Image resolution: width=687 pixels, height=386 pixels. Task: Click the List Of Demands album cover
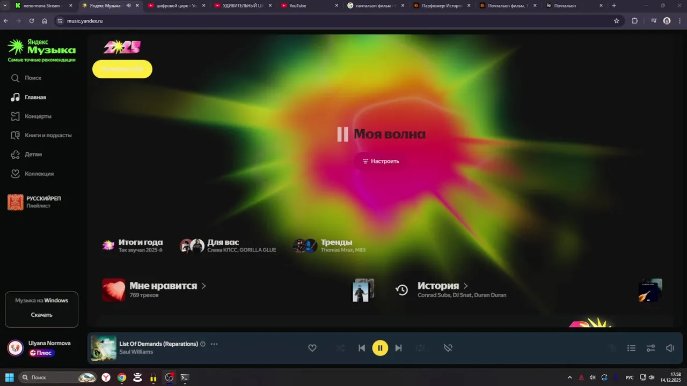pyautogui.click(x=104, y=348)
